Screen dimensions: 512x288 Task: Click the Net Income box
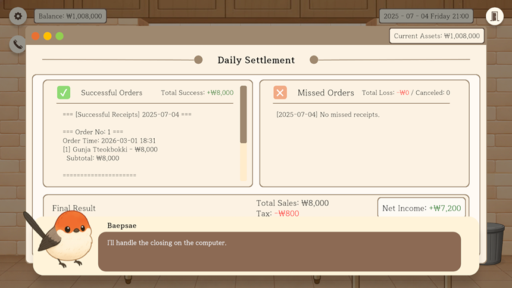coord(422,208)
